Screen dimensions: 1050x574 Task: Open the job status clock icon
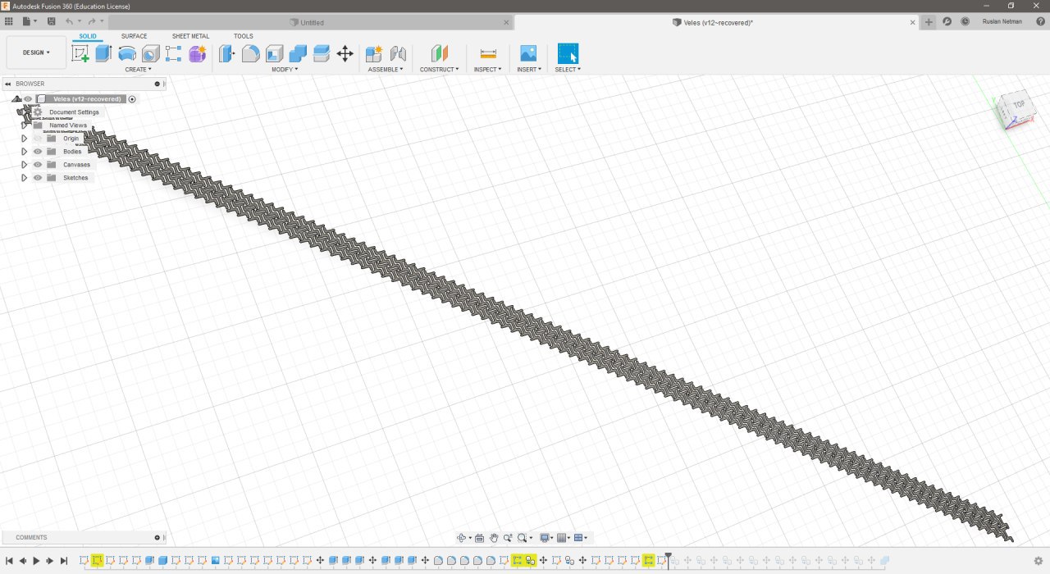point(966,22)
